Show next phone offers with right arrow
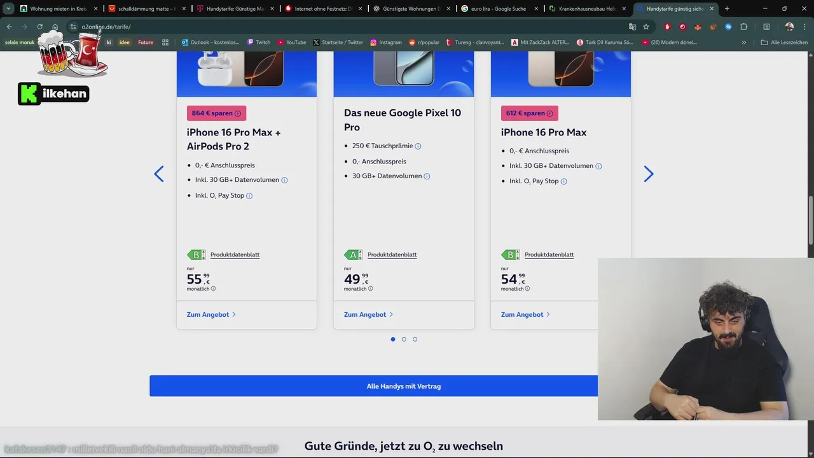This screenshot has width=814, height=458. (648, 174)
